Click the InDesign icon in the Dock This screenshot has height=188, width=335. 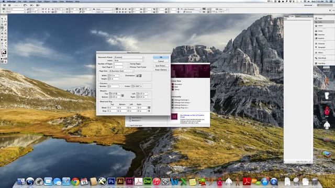click(x=129, y=181)
